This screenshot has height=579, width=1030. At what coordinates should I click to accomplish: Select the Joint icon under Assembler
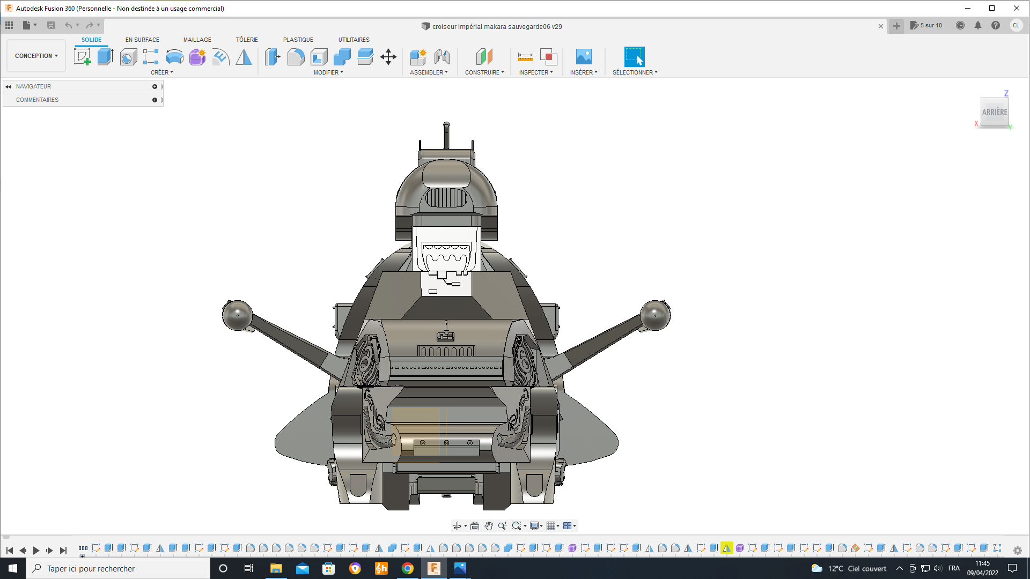click(x=442, y=57)
